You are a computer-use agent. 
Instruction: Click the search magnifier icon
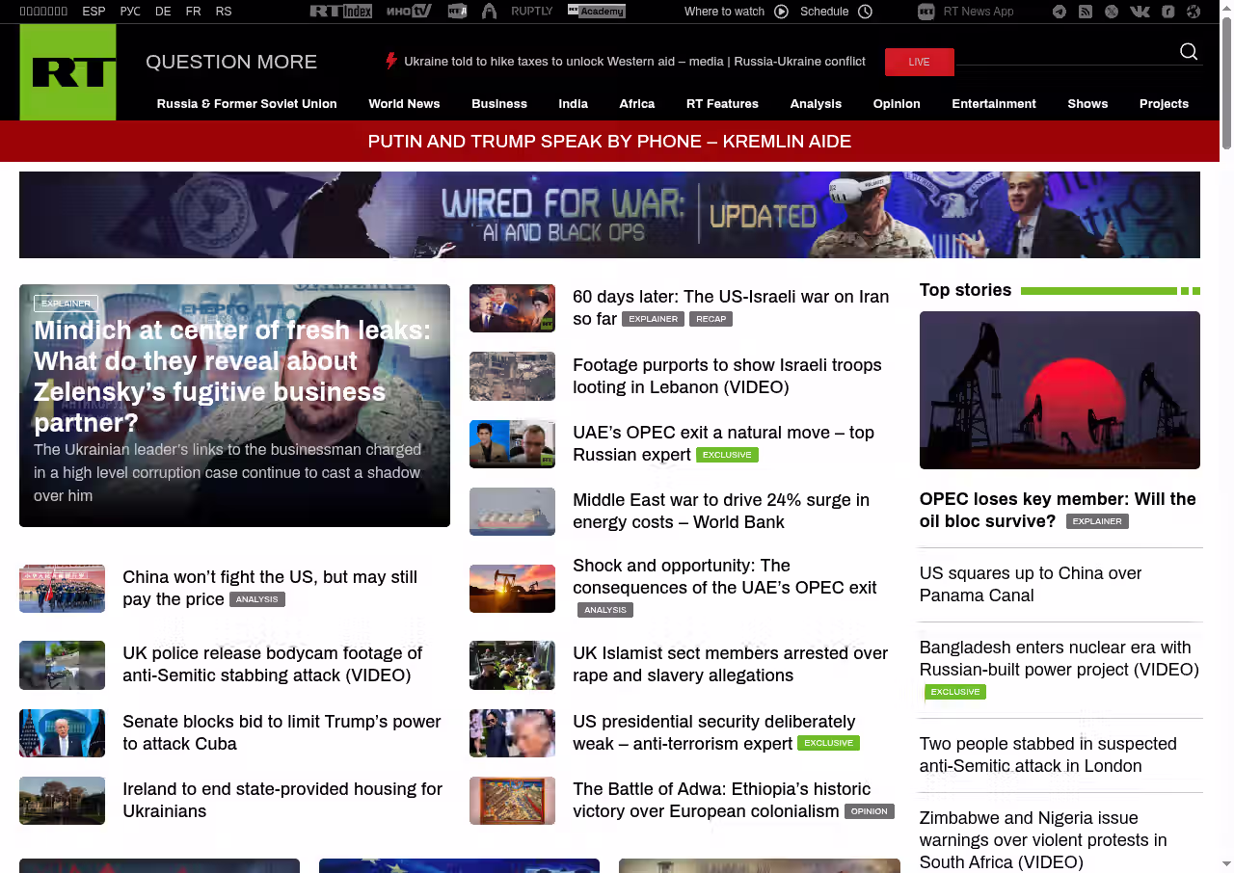[1189, 52]
